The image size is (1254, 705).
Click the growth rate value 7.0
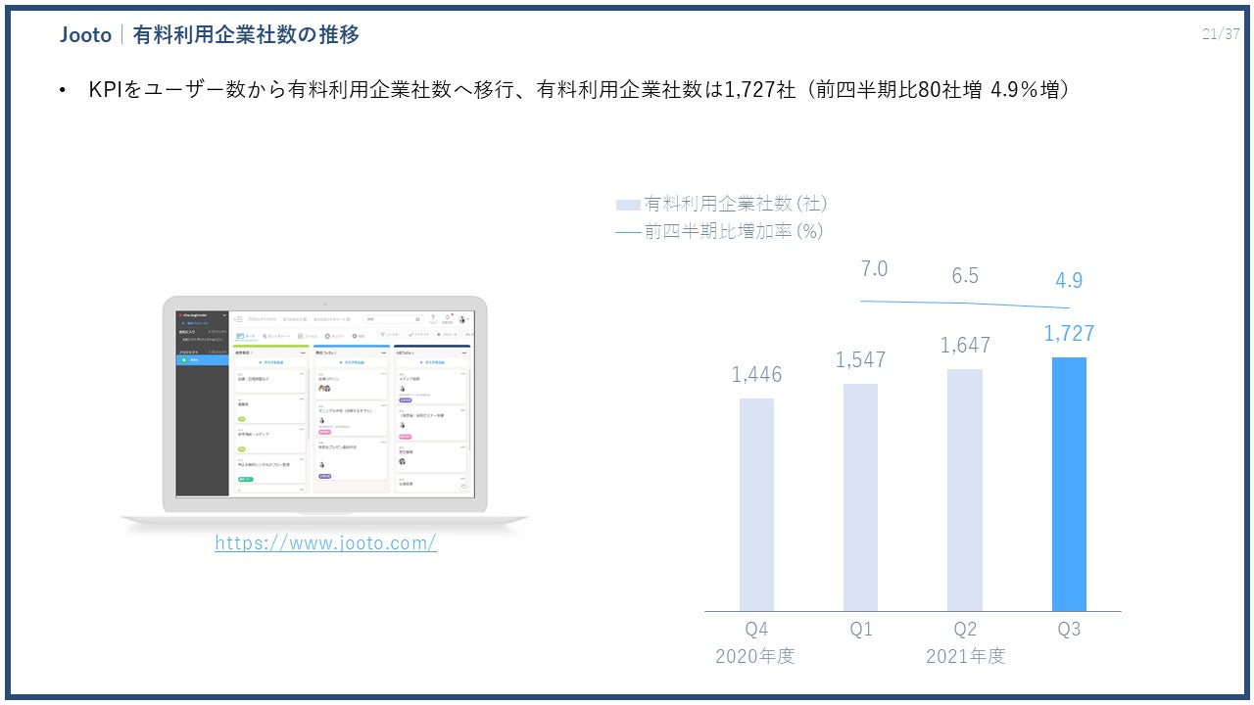[x=874, y=269]
